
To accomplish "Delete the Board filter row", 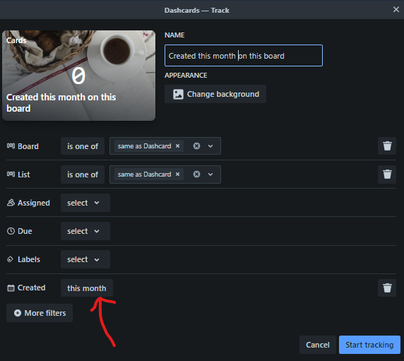I will point(387,146).
